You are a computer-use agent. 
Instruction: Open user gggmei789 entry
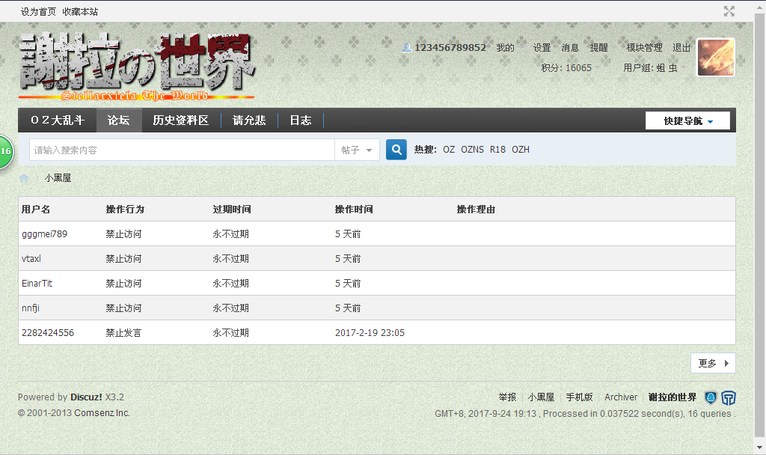(x=44, y=234)
